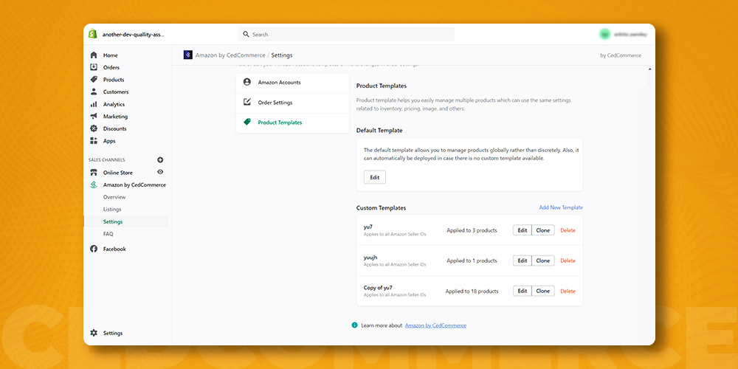Image resolution: width=738 pixels, height=369 pixels.
Task: Click Add New Template link
Action: pyautogui.click(x=561, y=207)
